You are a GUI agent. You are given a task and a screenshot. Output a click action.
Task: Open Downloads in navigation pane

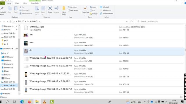[x=7, y=68]
